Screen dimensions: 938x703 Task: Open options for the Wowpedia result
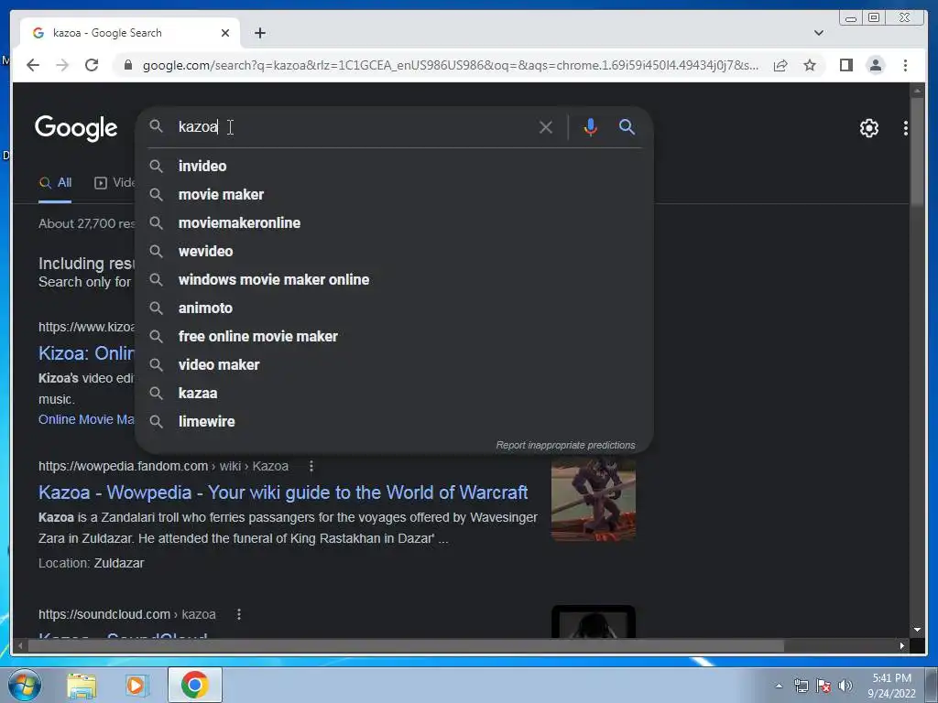[311, 466]
